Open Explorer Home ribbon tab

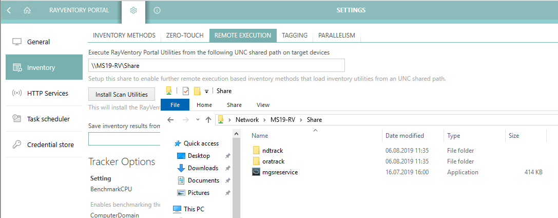tap(204, 105)
